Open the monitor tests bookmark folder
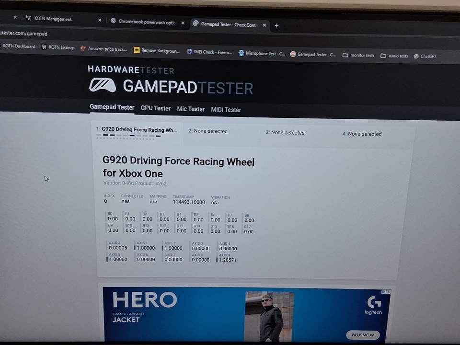Image resolution: width=460 pixels, height=345 pixels. coord(358,55)
